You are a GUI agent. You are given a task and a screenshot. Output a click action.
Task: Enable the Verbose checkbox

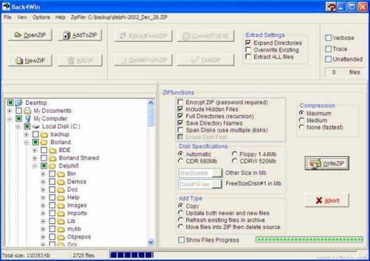point(328,38)
